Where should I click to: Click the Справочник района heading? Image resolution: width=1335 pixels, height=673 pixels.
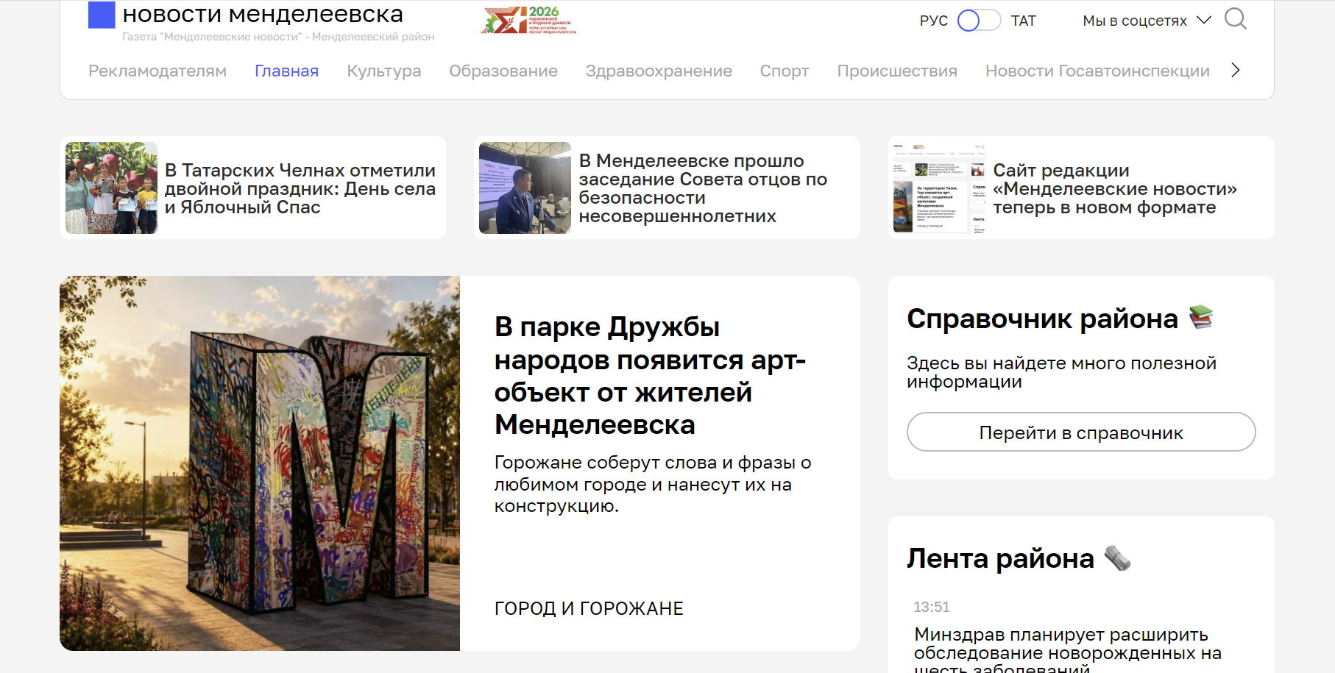tap(1042, 318)
